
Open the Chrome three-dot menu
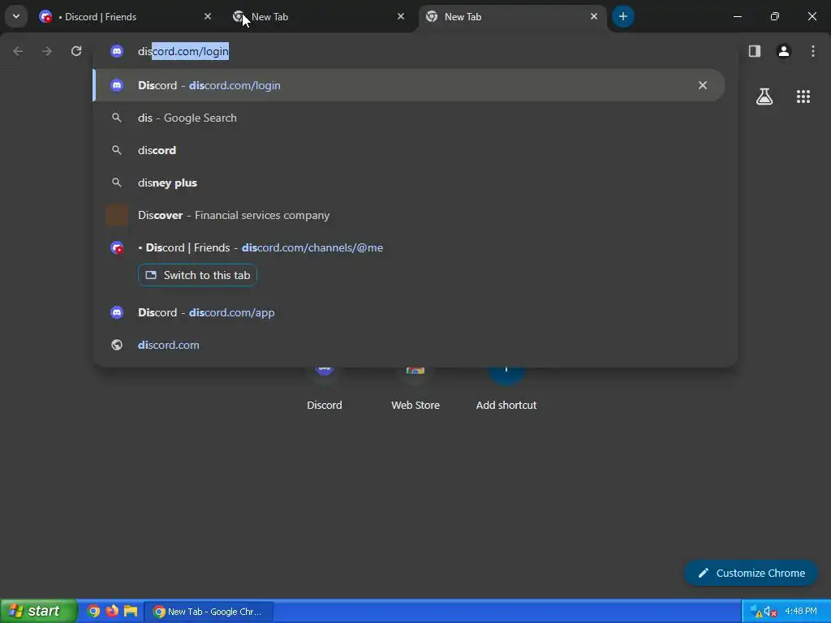click(812, 51)
